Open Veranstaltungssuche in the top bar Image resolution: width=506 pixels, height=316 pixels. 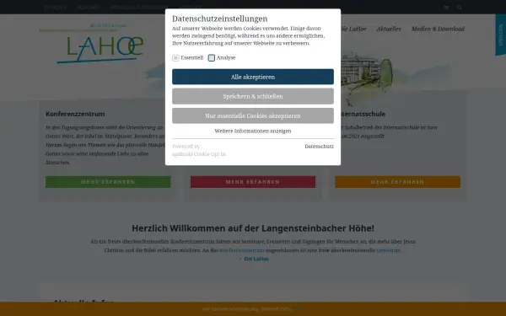(139, 8)
